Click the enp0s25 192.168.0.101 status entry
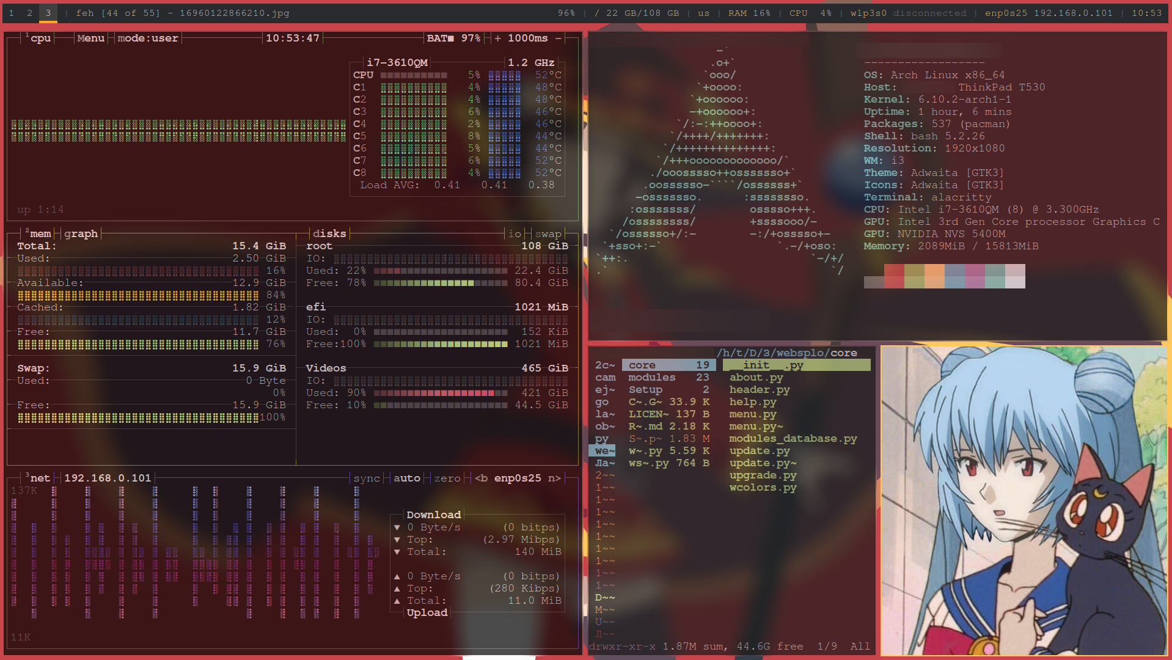This screenshot has height=660, width=1172. pyautogui.click(x=1049, y=13)
